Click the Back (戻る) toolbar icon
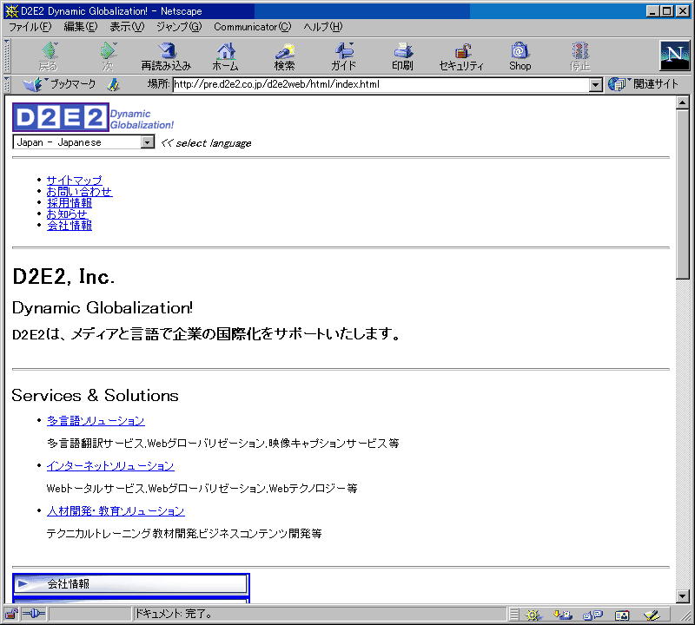This screenshot has height=625, width=695. 49,56
